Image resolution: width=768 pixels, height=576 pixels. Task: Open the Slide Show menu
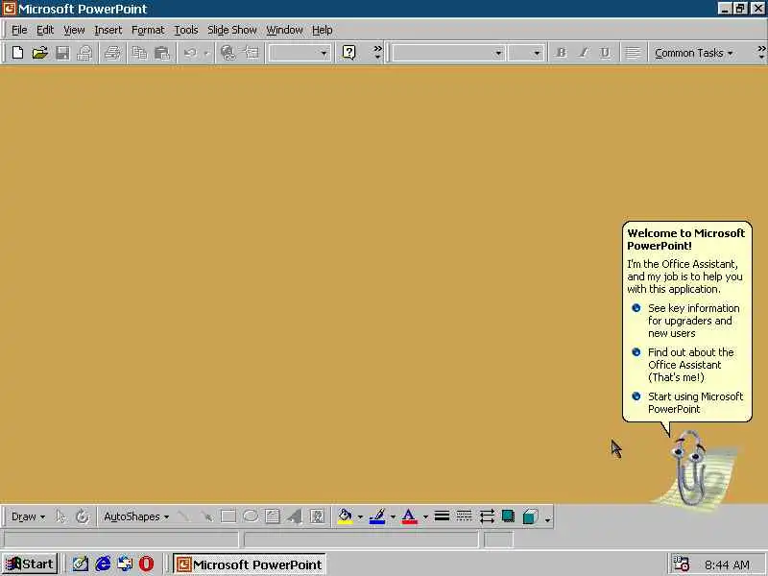232,30
